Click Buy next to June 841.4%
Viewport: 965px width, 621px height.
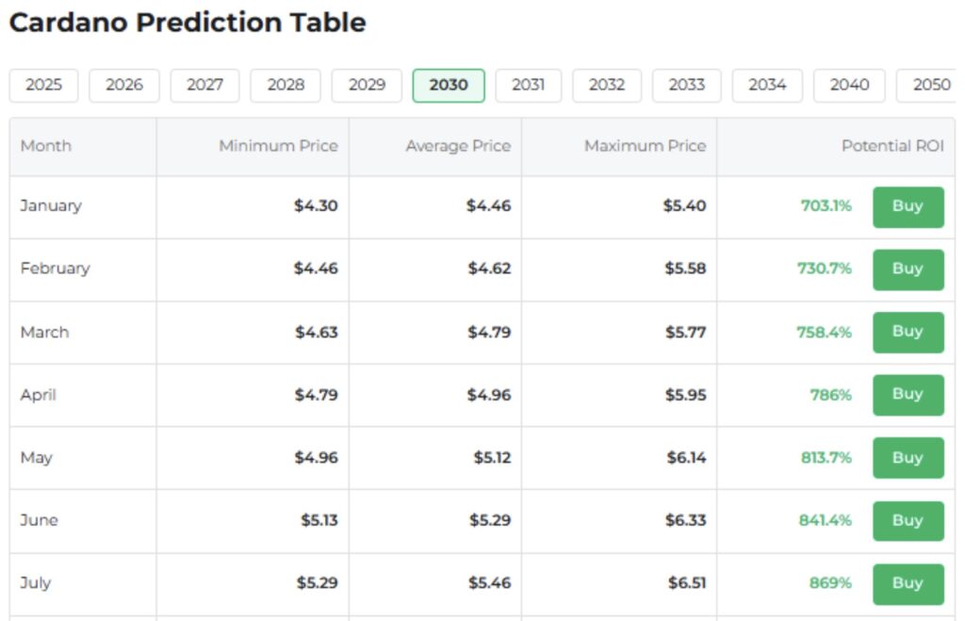point(908,521)
